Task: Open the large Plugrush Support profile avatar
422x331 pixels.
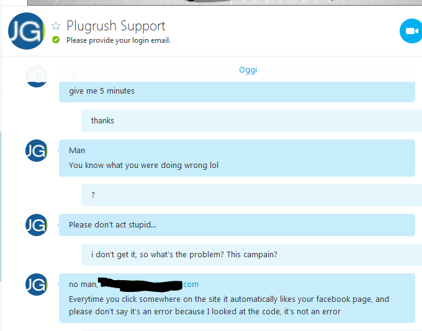Action: [x=26, y=31]
